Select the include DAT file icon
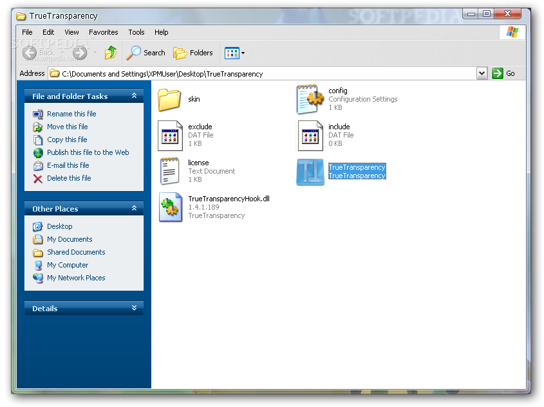The height and width of the screenshot is (407, 544). coord(310,136)
